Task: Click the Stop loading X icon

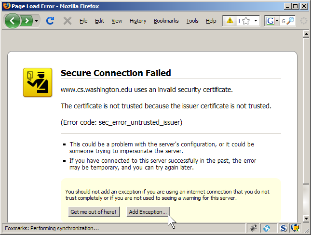Action: tap(68, 21)
